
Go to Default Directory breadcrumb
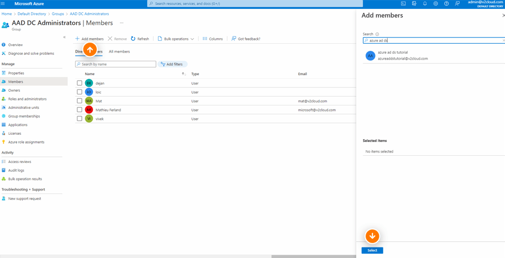[x=32, y=14]
